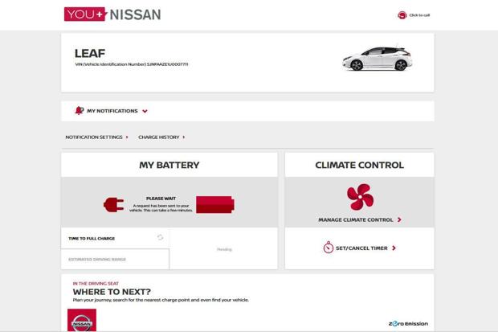The width and height of the screenshot is (498, 332).
Task: Click the phone icon for Click to call
Action: pos(402,15)
